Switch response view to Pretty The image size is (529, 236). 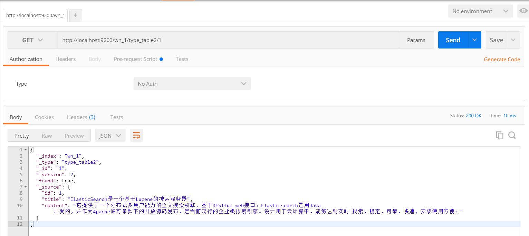click(x=22, y=136)
